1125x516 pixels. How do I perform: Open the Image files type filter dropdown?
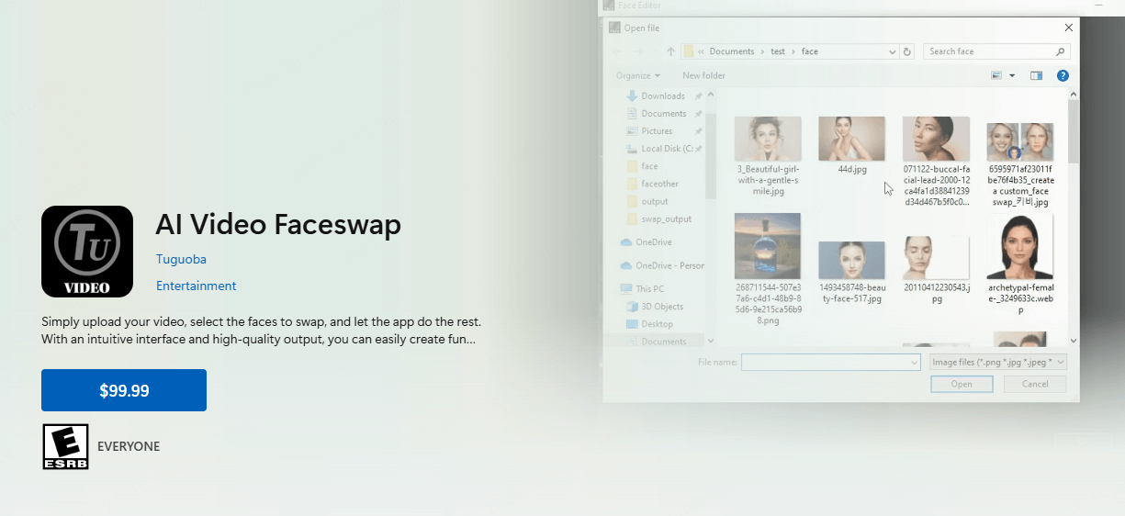tap(997, 363)
